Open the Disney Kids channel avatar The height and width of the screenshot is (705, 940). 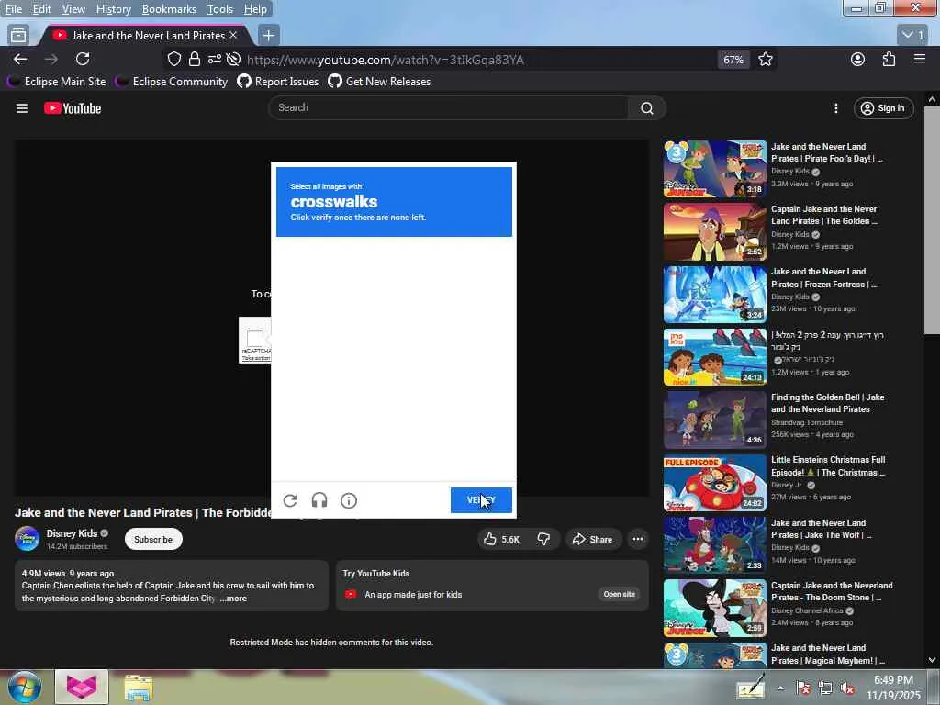pyautogui.click(x=27, y=538)
